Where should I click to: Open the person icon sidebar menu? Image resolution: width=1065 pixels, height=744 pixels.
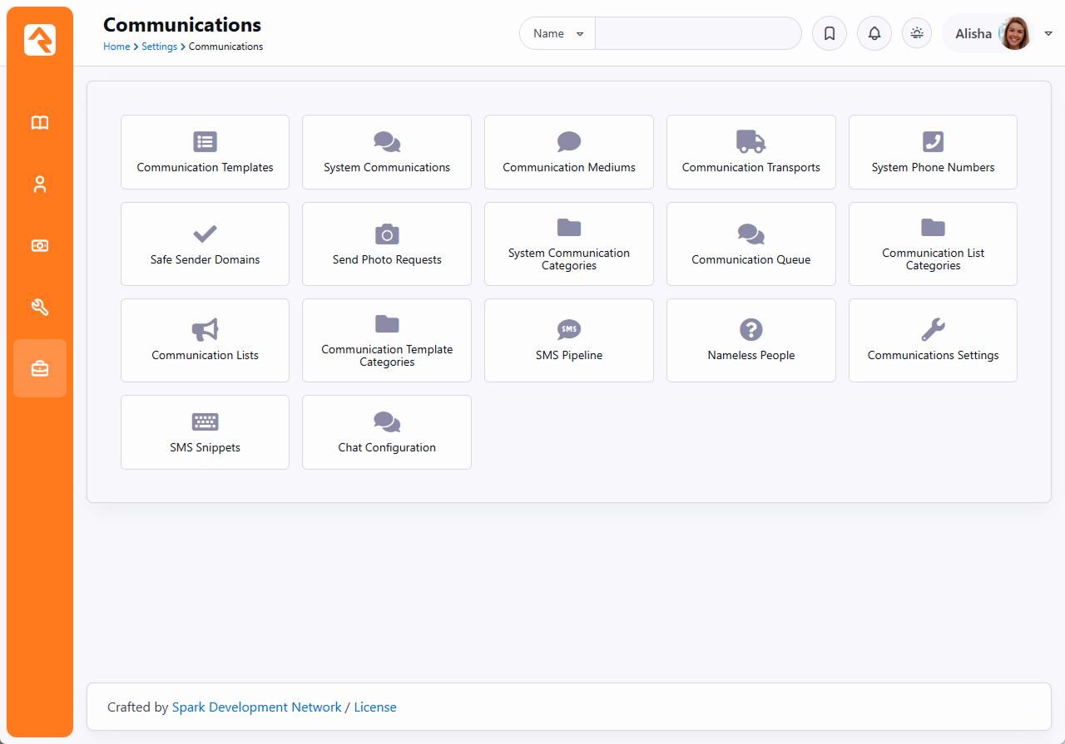40,185
